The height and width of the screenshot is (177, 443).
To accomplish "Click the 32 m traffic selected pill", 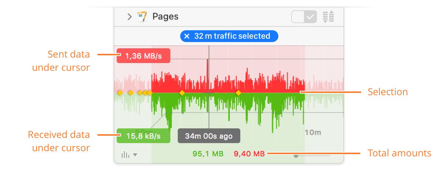I will pos(229,36).
